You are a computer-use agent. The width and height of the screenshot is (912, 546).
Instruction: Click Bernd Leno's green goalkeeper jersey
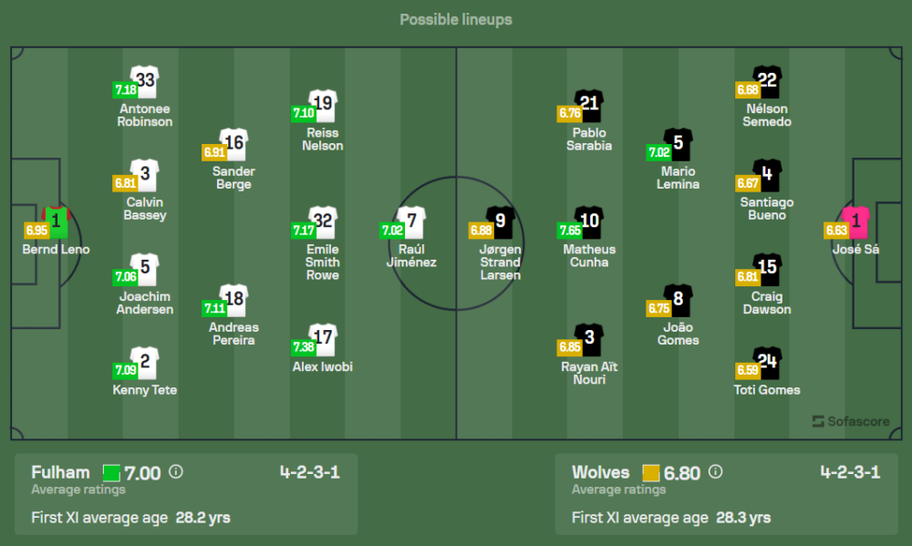[x=57, y=221]
